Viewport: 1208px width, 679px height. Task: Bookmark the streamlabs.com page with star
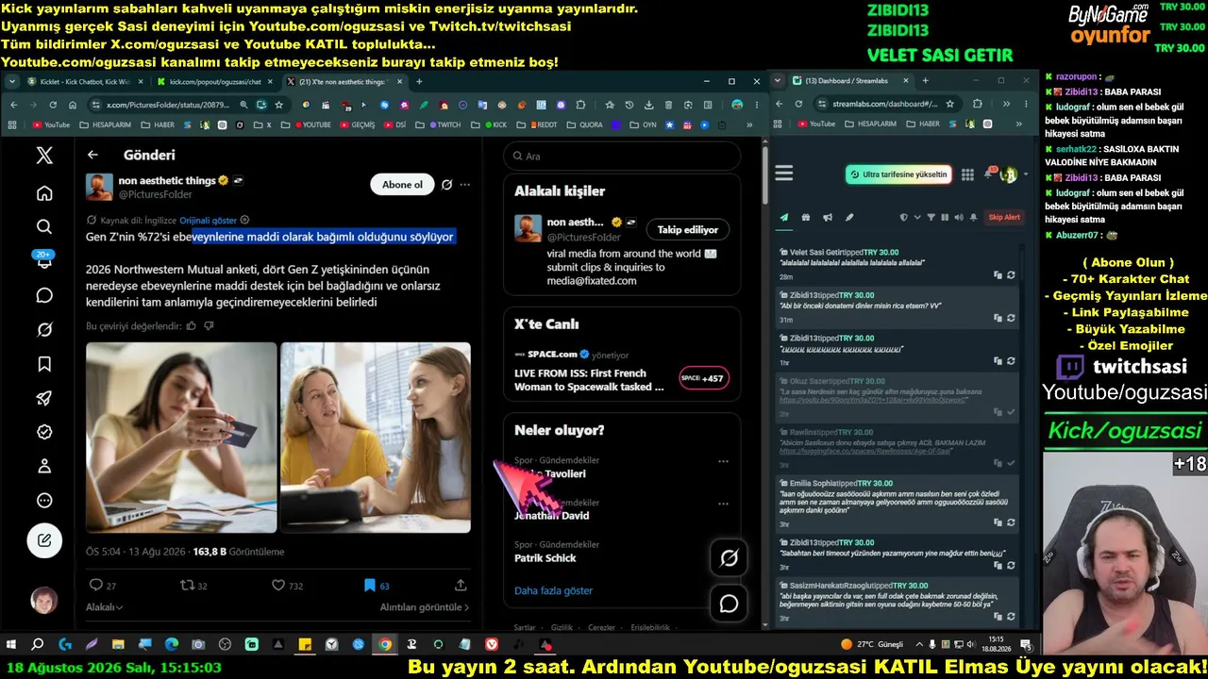[x=949, y=104]
